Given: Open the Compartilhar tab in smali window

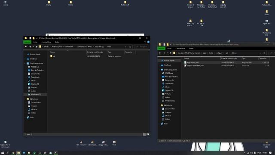Looking at the screenshot, I should tap(46, 42).
